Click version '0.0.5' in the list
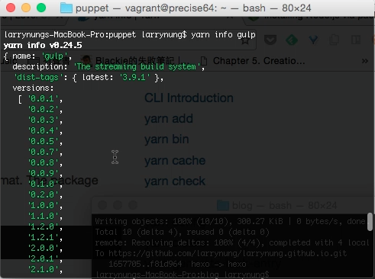Screen dimensions: 375x279 (x=44, y=141)
